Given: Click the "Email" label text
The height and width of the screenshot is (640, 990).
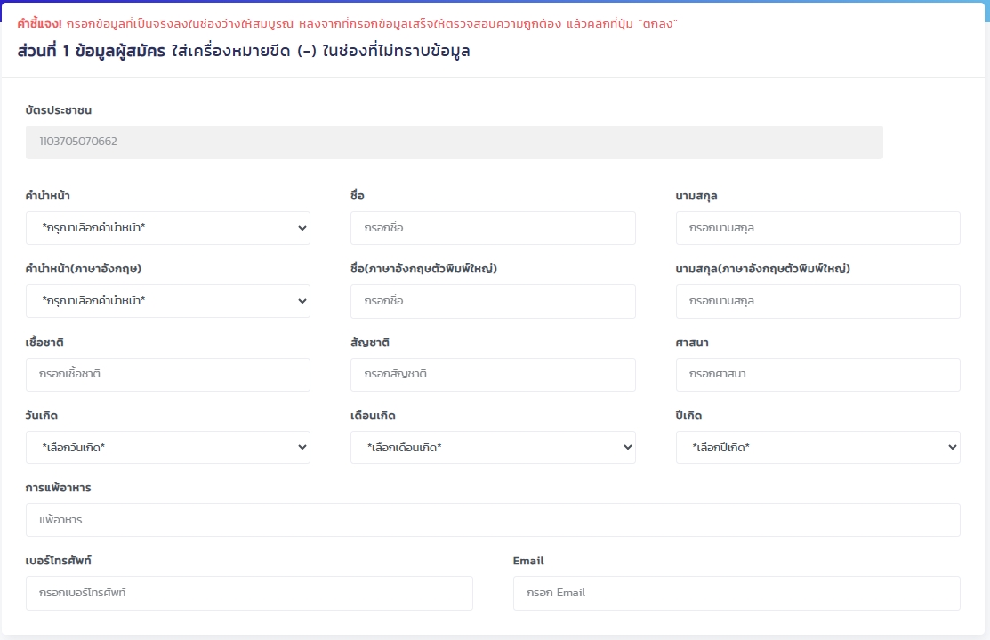Looking at the screenshot, I should pyautogui.click(x=528, y=561).
